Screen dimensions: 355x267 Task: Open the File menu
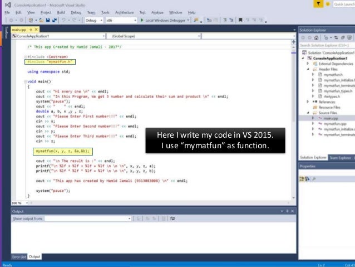[x=7, y=12]
